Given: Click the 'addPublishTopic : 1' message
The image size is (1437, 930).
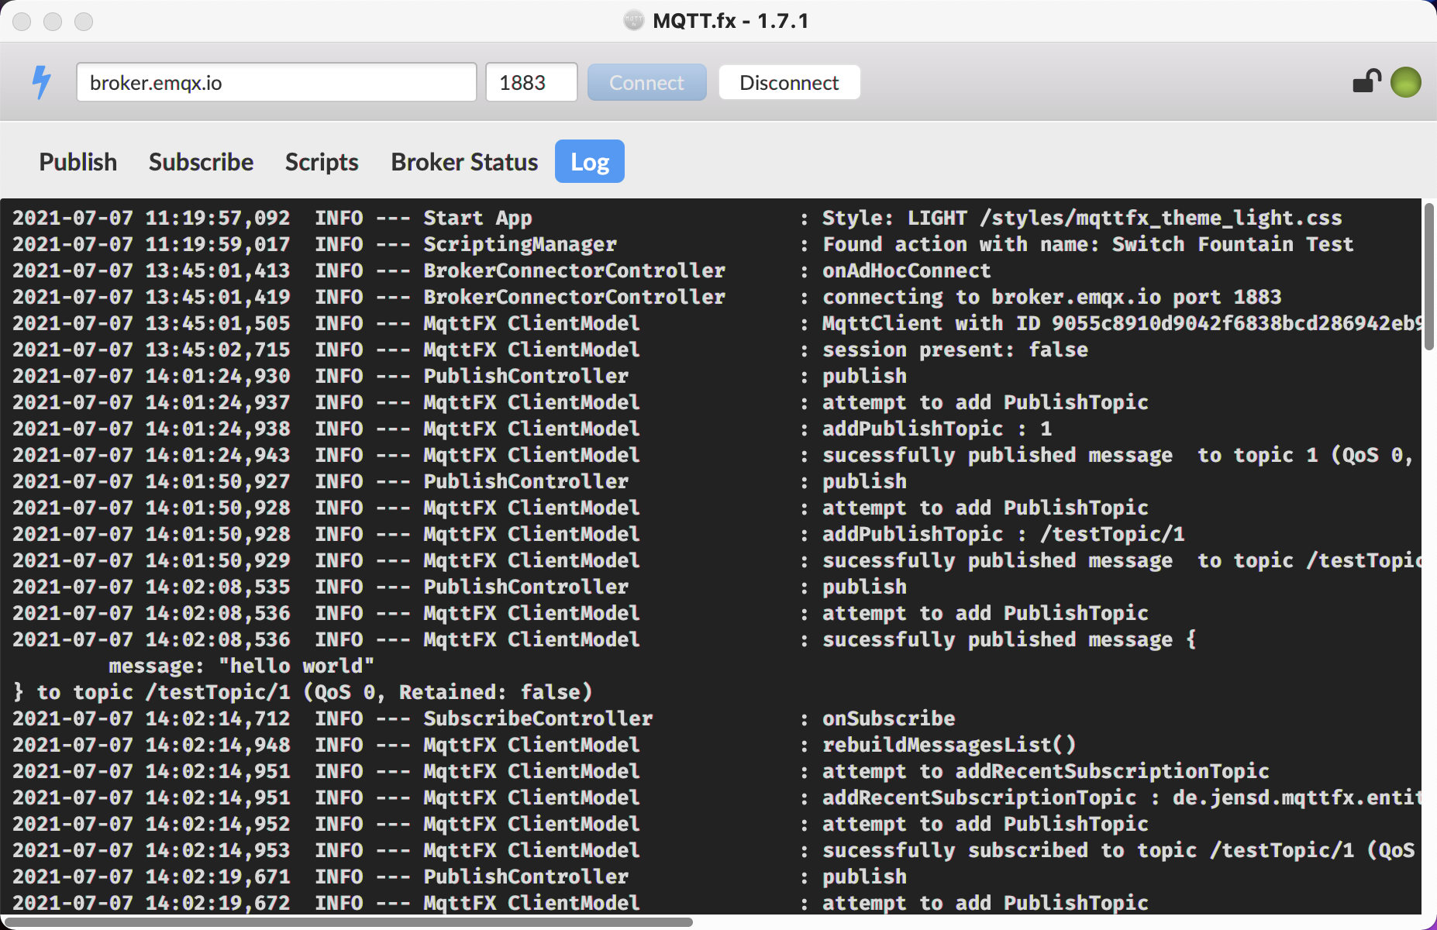Looking at the screenshot, I should (x=937, y=429).
